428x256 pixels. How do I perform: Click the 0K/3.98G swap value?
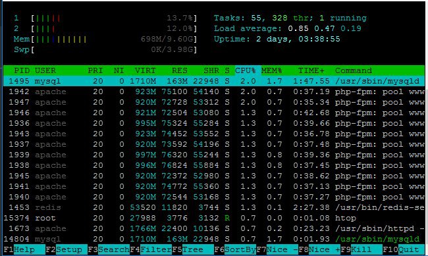coord(173,49)
